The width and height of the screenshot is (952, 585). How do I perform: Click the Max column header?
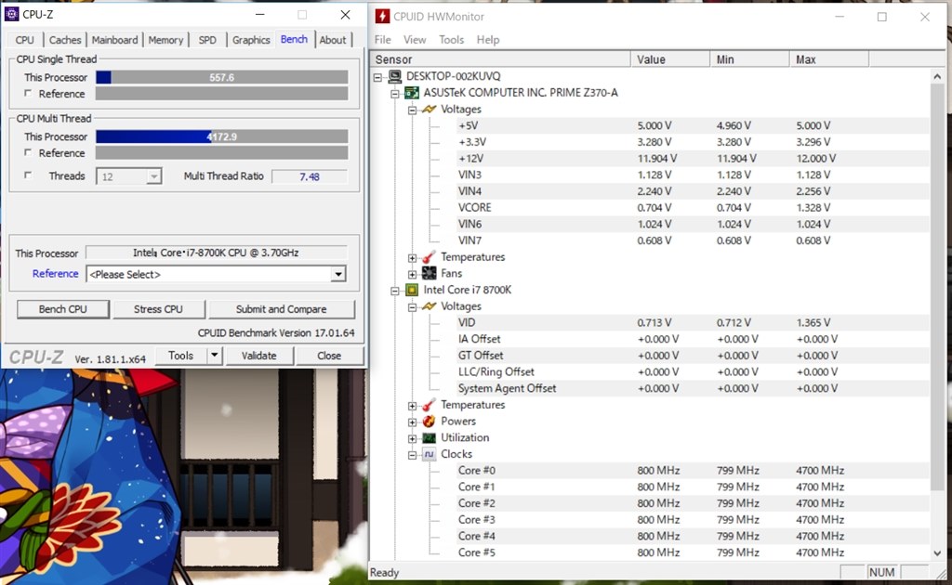(829, 59)
